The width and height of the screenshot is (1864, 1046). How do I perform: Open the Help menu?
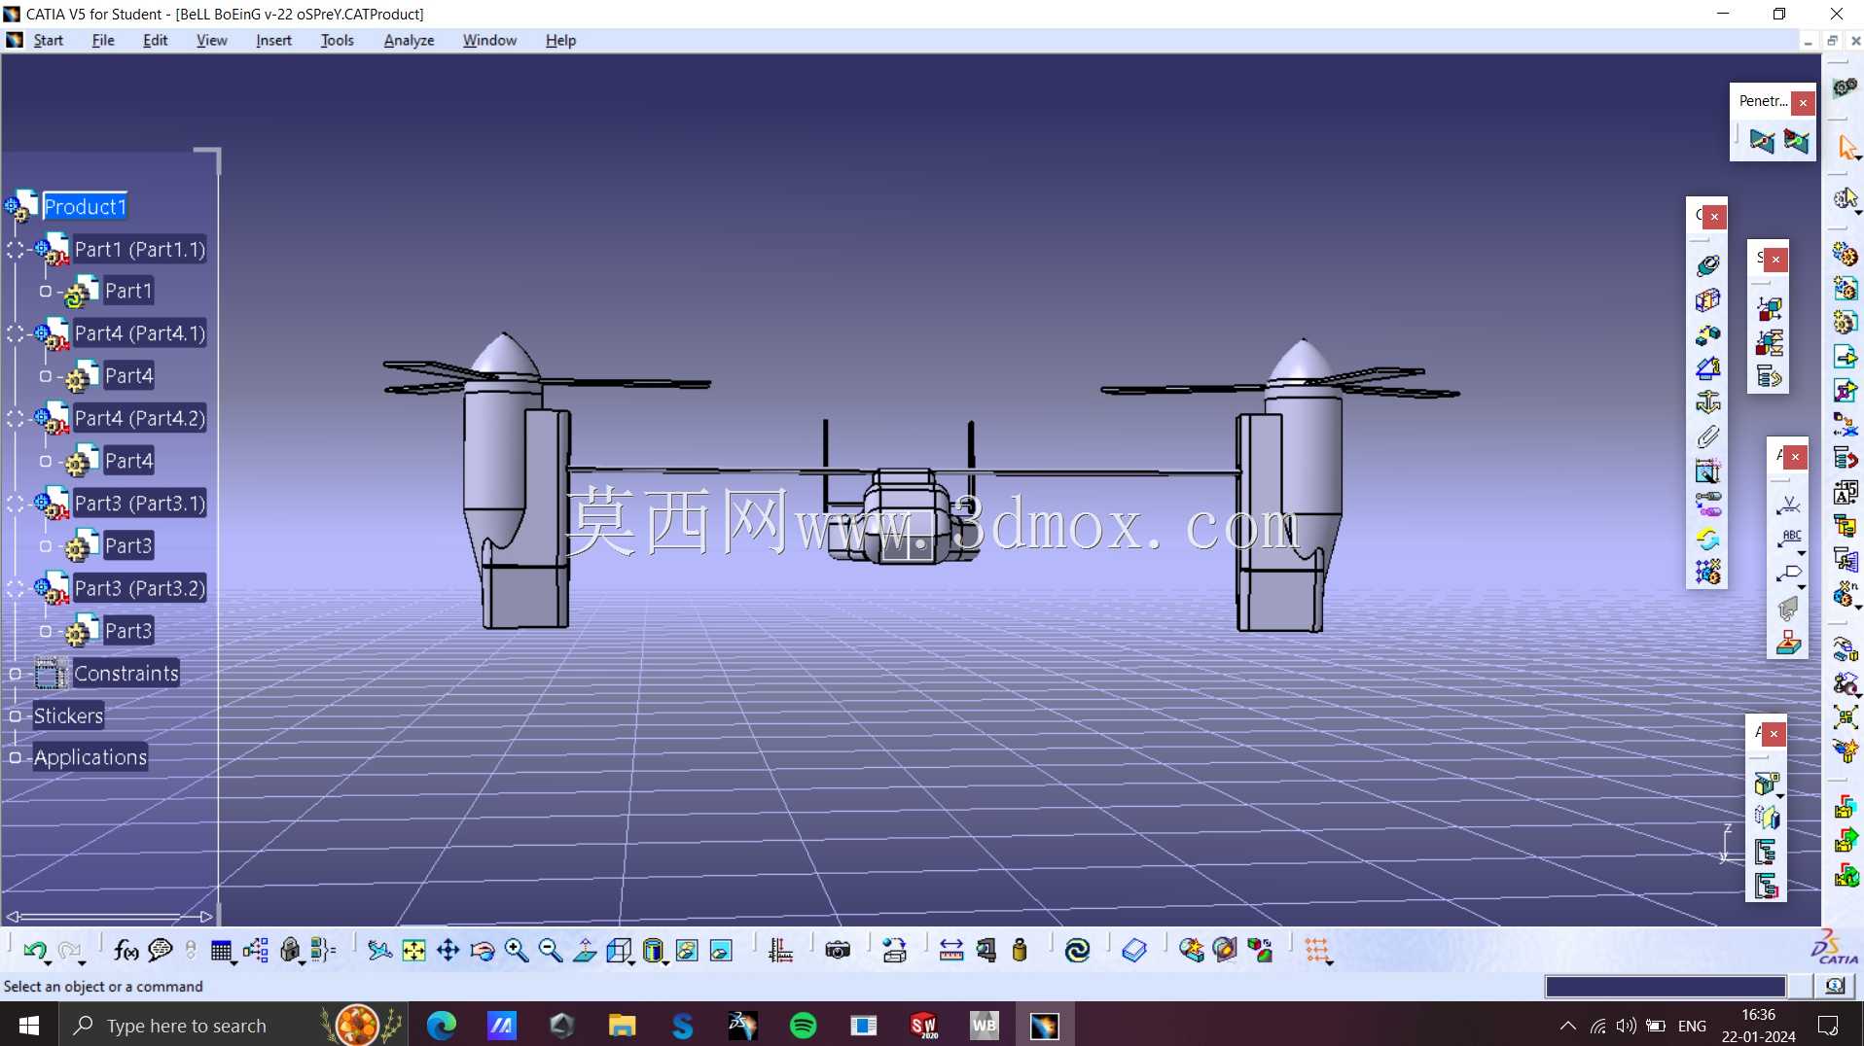[x=560, y=40]
